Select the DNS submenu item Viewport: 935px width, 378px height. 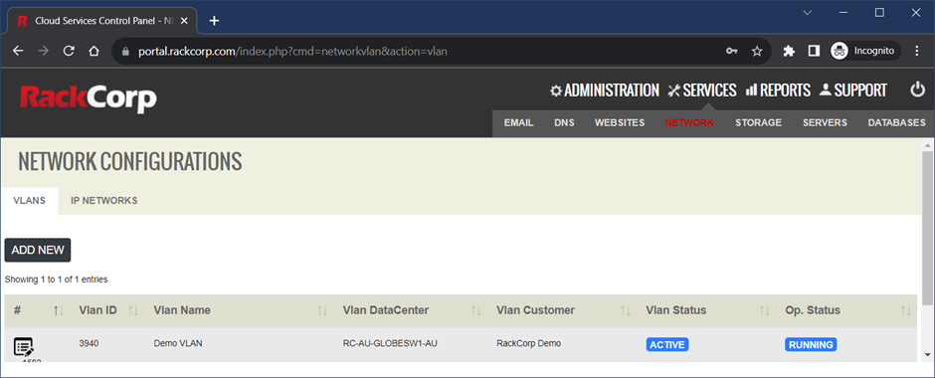tap(564, 122)
